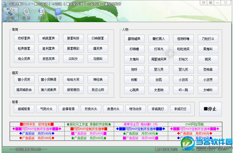Open the 2345网址导航 link
Screen dimensions: 233x153
click(195, 124)
